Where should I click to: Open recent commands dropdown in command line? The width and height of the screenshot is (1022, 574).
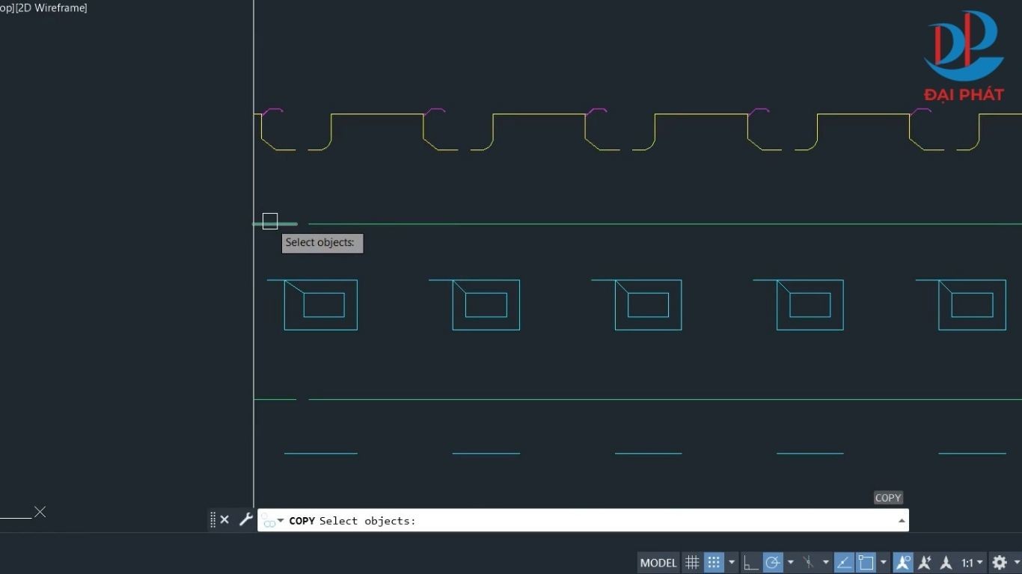coord(281,521)
